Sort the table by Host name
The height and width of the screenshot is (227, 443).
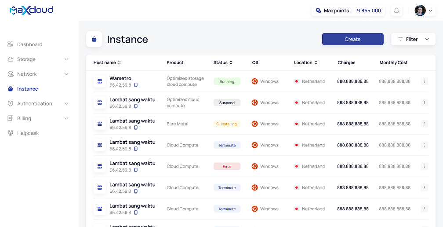120,62
